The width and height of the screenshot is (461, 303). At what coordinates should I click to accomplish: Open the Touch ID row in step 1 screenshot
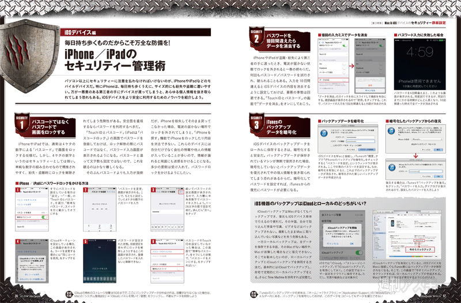(32, 227)
